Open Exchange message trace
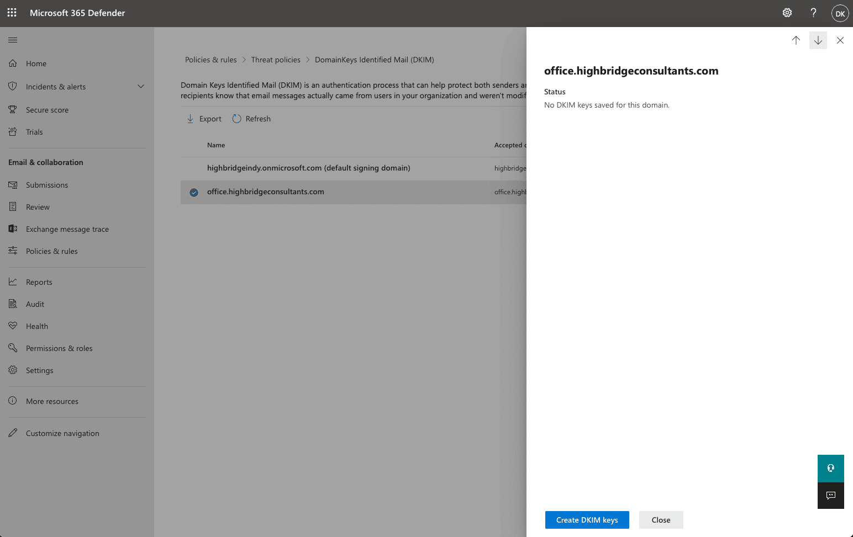 (x=67, y=228)
